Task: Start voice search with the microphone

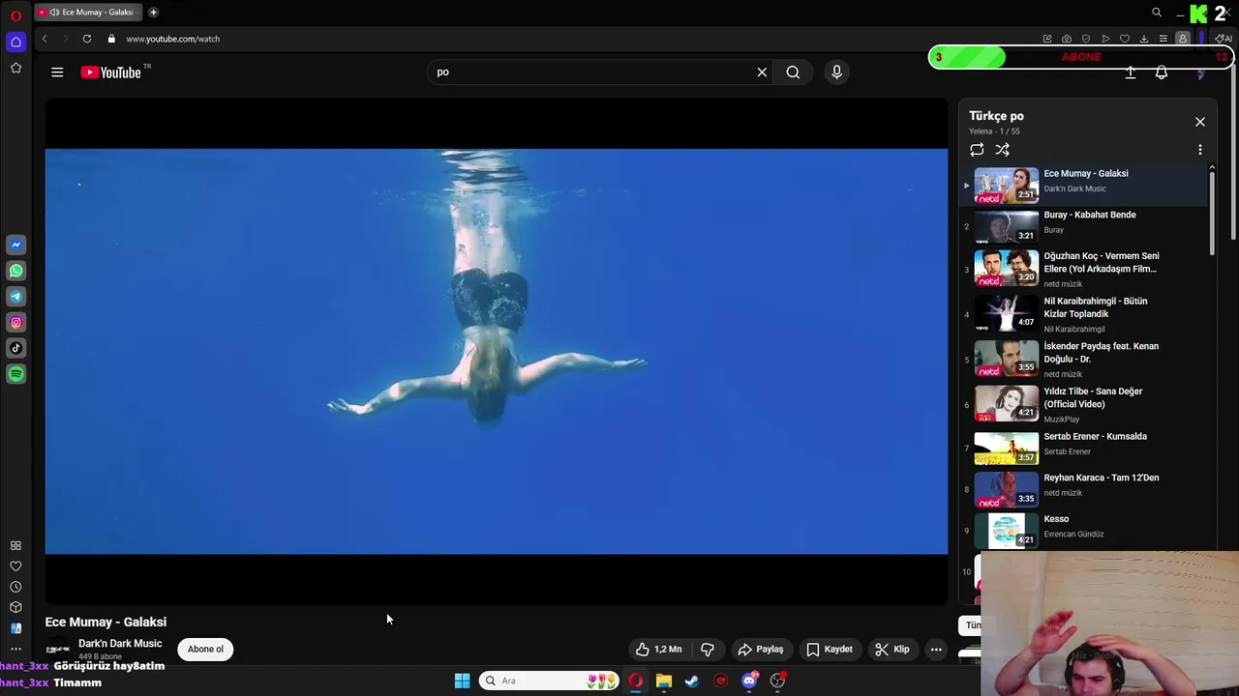Action: pos(836,72)
